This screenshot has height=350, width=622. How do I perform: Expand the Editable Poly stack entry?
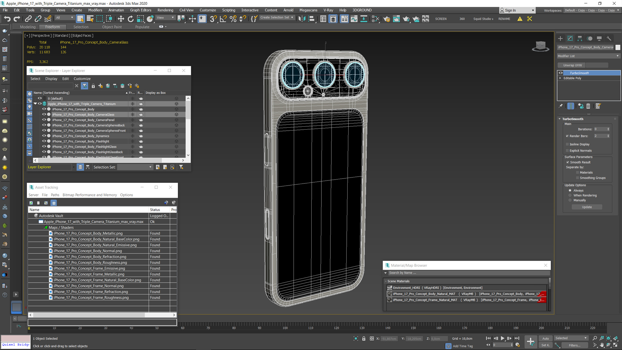(x=560, y=78)
